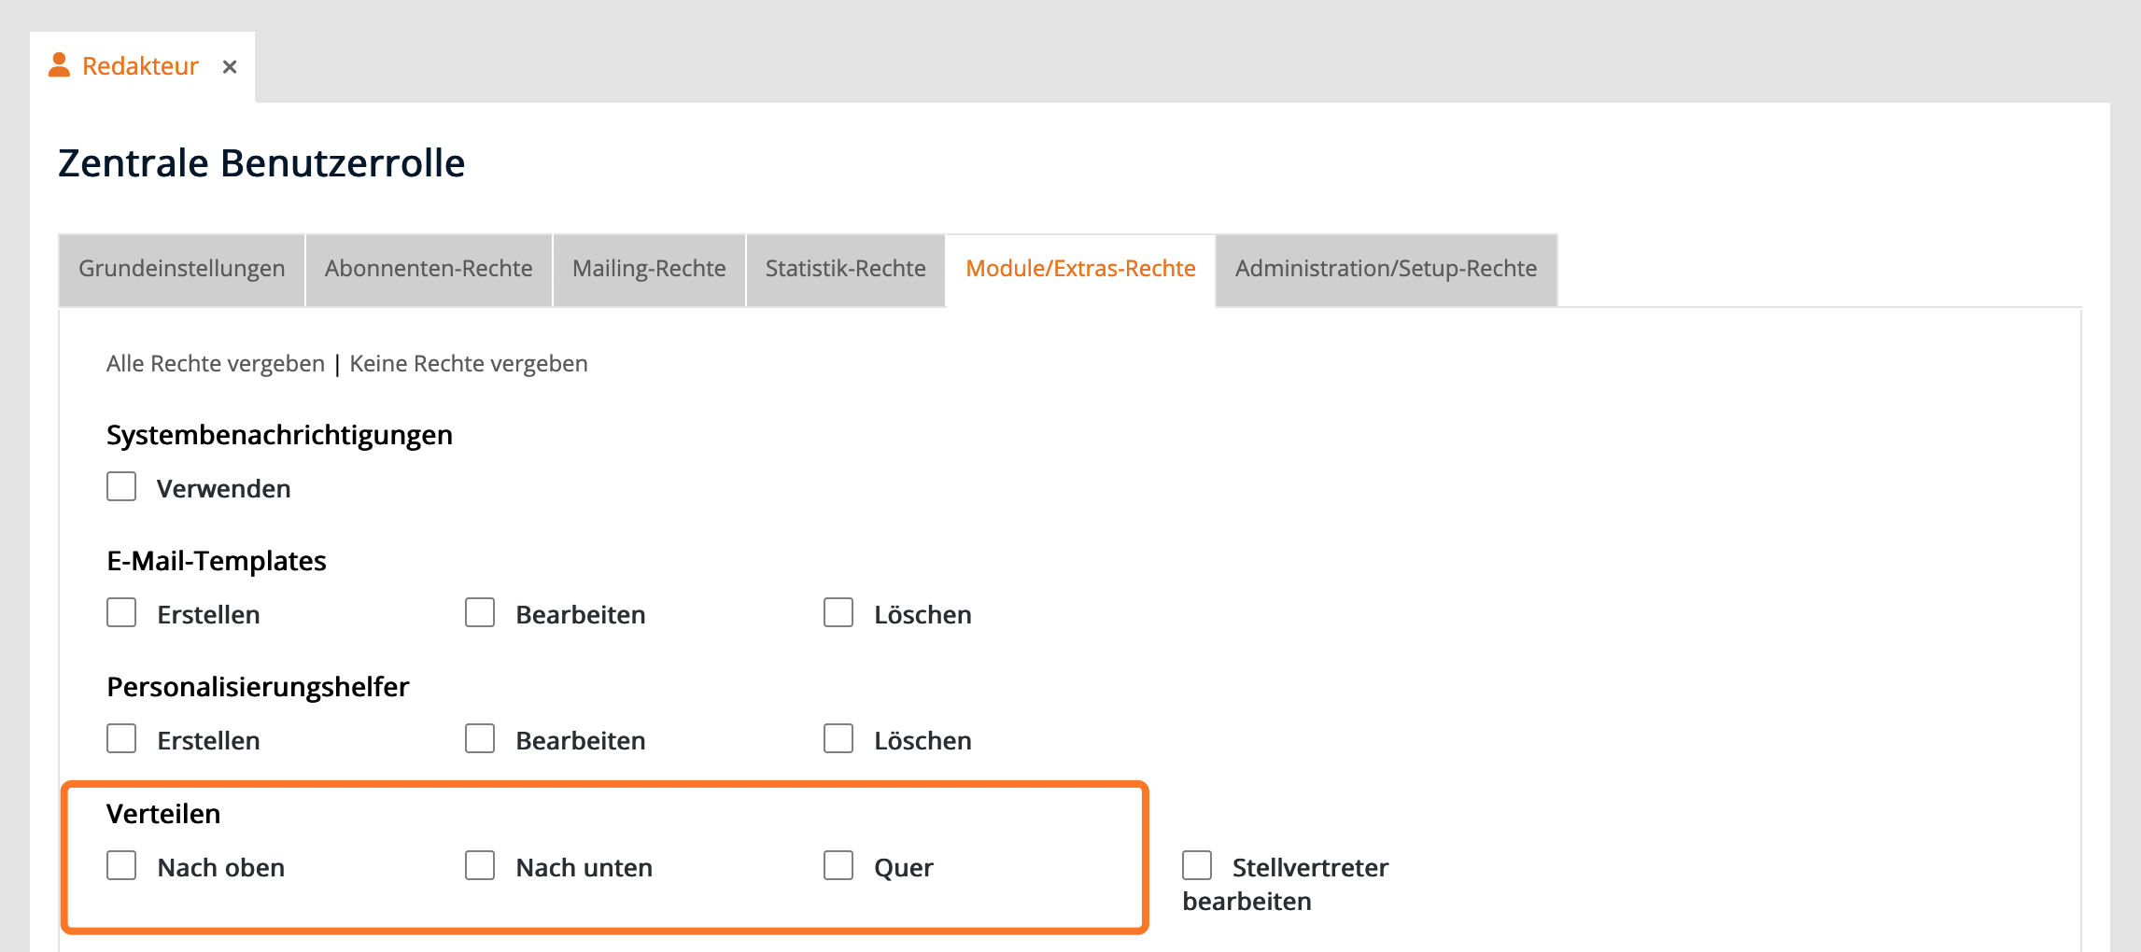Check Erstellen under Personalisierungshelfer
The width and height of the screenshot is (2141, 952).
click(121, 739)
